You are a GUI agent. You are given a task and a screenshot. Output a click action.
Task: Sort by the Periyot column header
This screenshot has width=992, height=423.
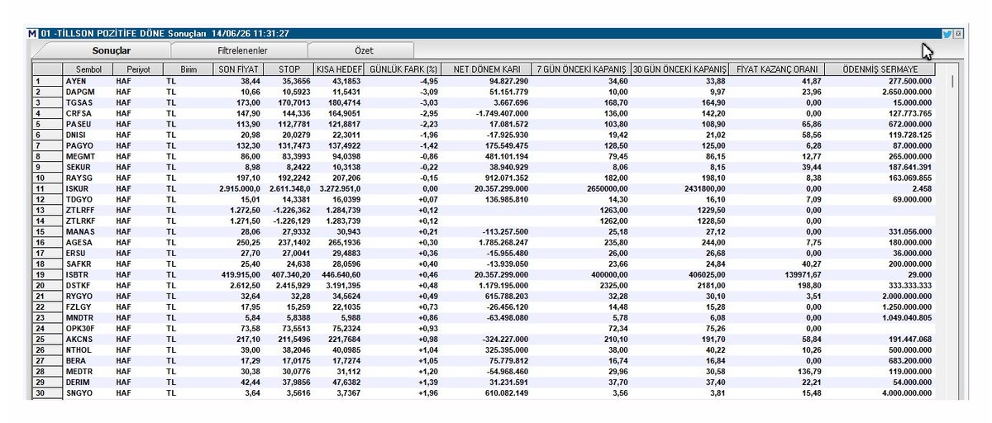click(138, 70)
